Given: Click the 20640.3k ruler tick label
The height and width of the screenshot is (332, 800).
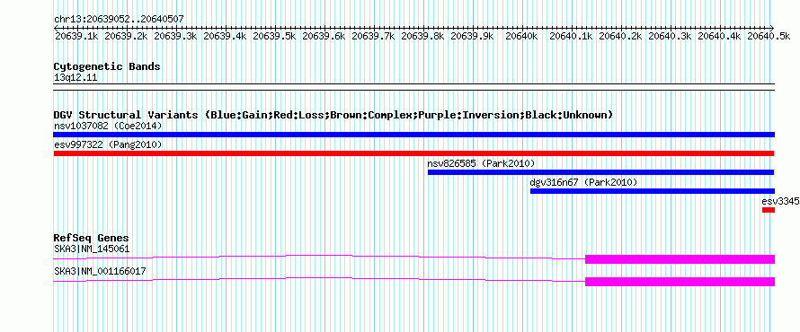Looking at the screenshot, I should (670, 36).
